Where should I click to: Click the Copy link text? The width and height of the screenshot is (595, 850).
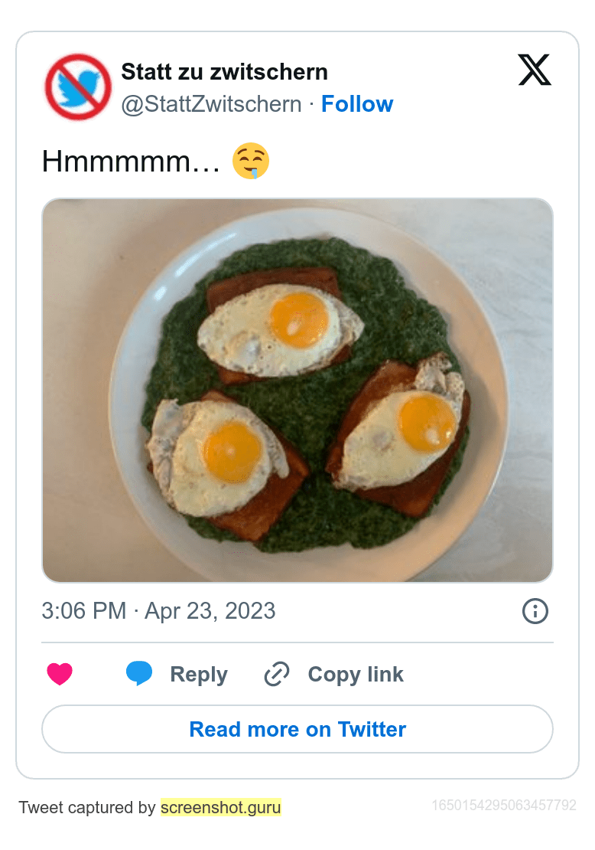tap(356, 675)
